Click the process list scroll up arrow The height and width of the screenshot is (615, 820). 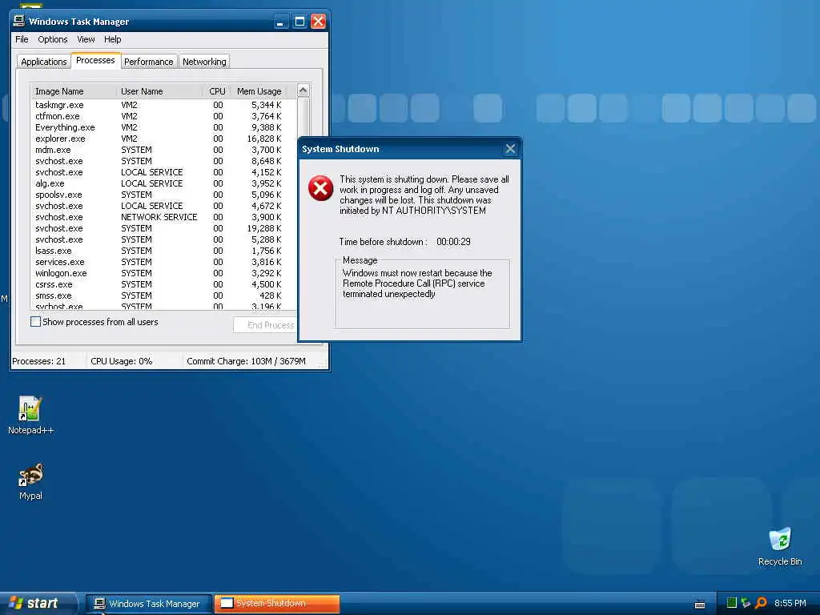point(303,90)
